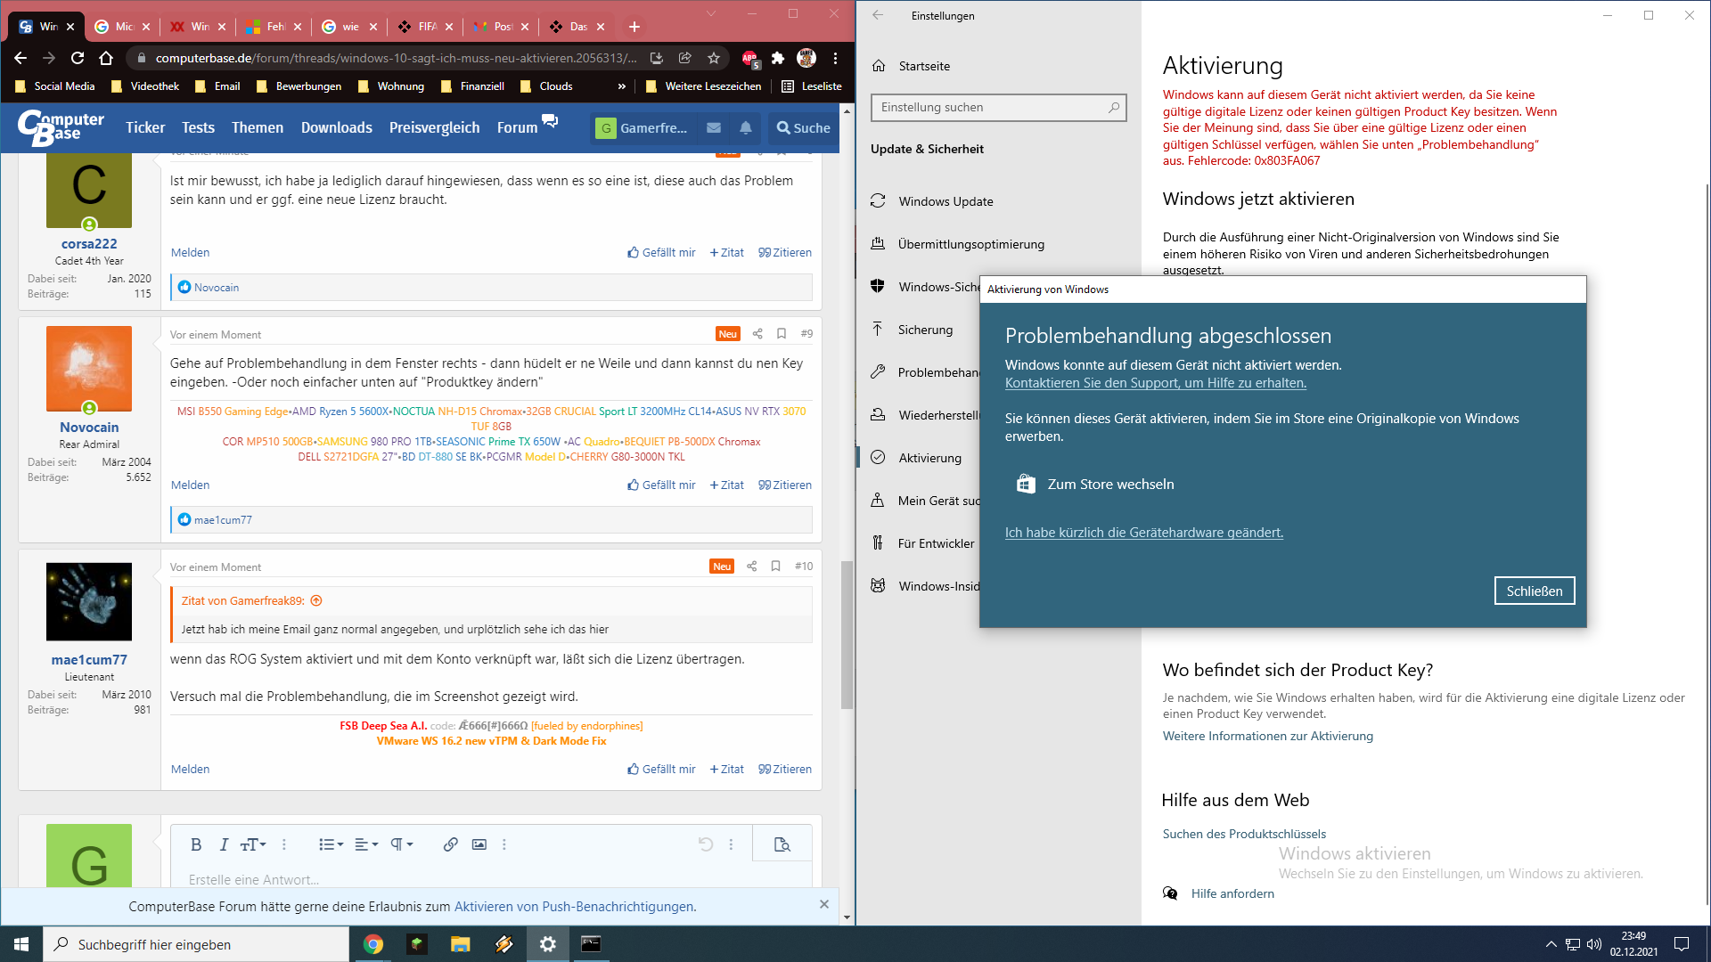The width and height of the screenshot is (1711, 962).
Task: Toggle italic formatting in reply editor
Action: point(224,844)
